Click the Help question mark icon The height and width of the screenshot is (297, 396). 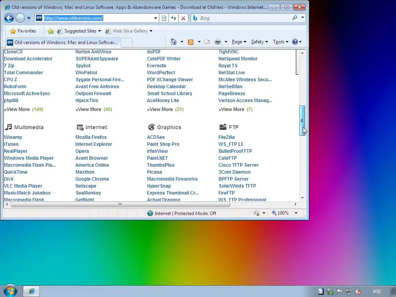click(295, 42)
